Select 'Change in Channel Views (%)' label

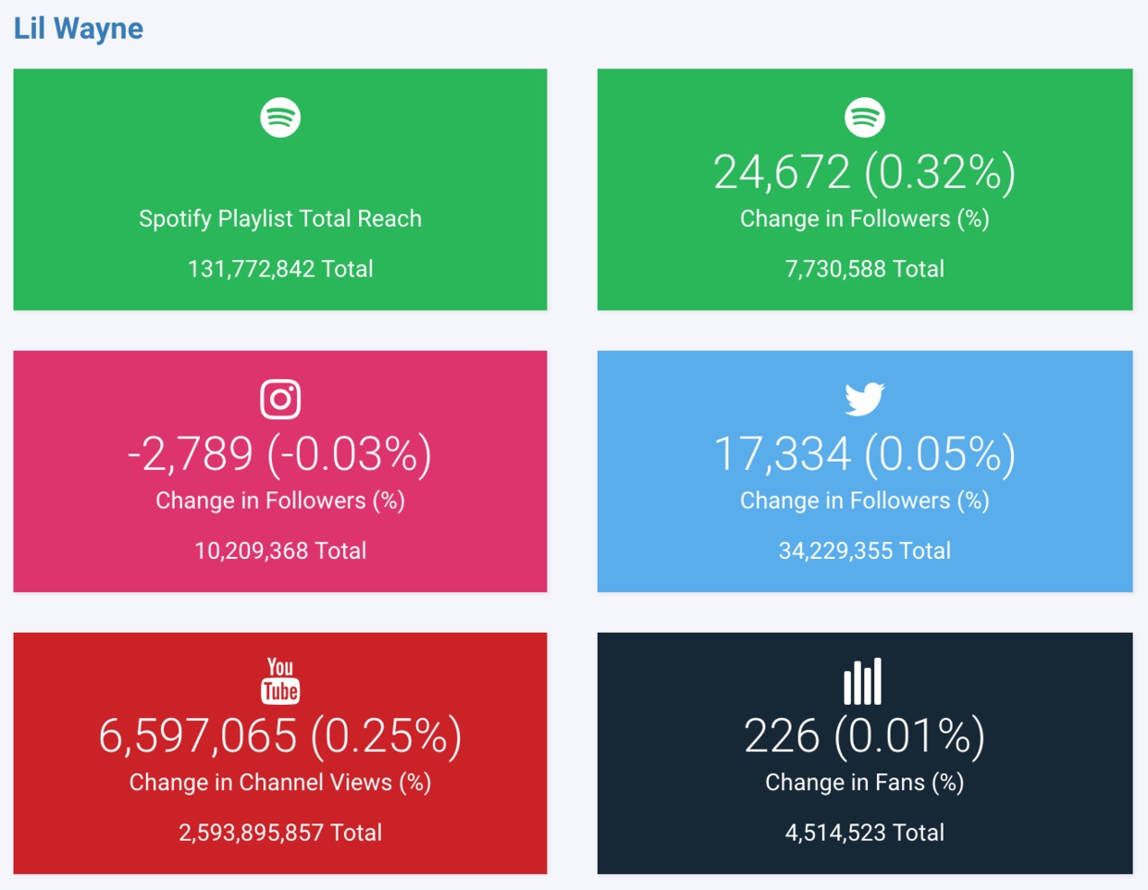click(280, 783)
